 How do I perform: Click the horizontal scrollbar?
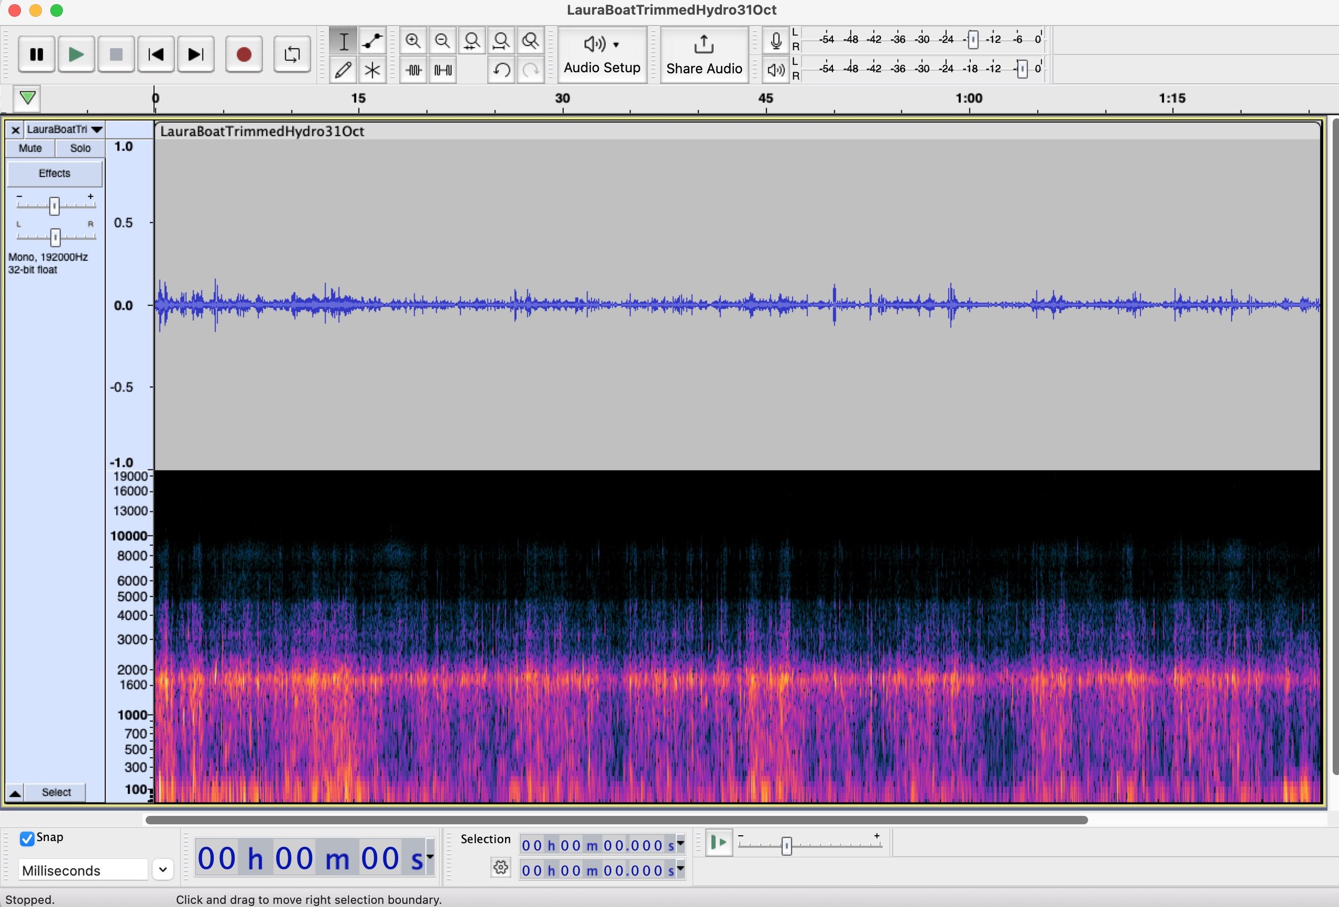616,820
